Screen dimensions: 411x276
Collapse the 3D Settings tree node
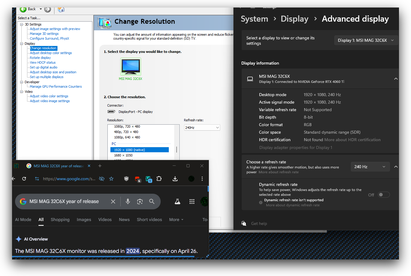(x=22, y=24)
